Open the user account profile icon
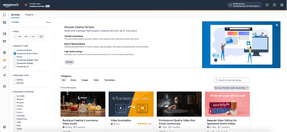Viewport: 287px width, 132px height. (281, 5)
